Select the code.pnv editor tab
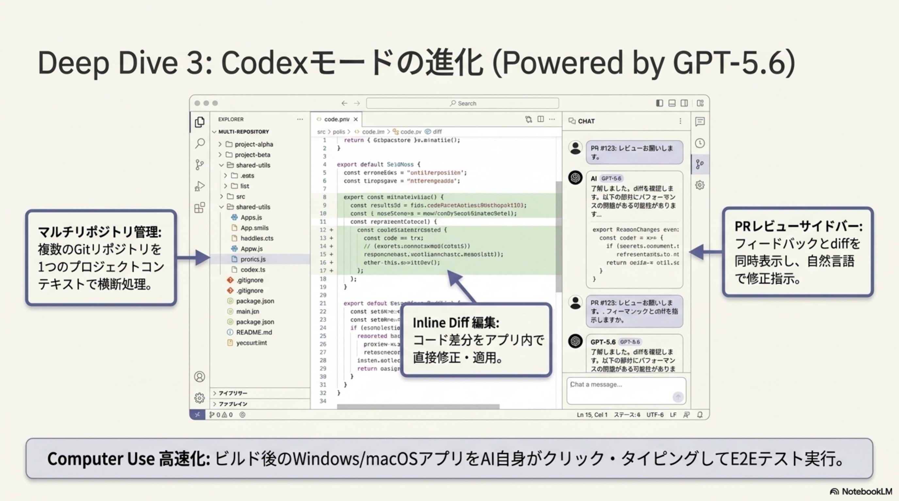The height and width of the screenshot is (501, 899). [x=337, y=119]
